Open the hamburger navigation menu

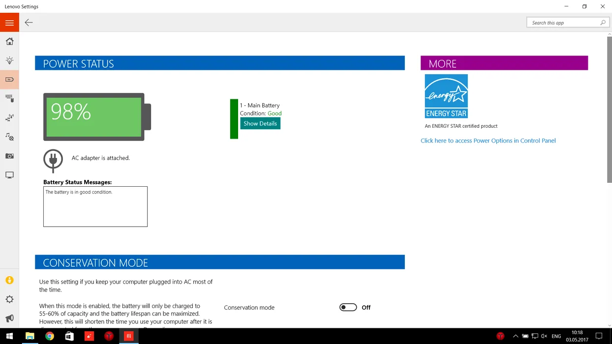pos(9,23)
